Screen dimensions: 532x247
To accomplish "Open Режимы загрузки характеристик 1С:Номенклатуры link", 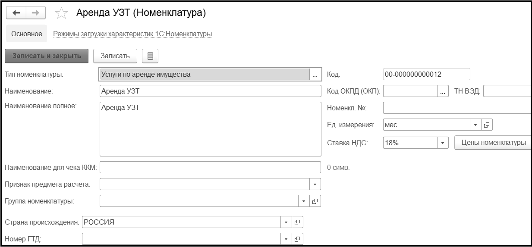I will [x=132, y=34].
